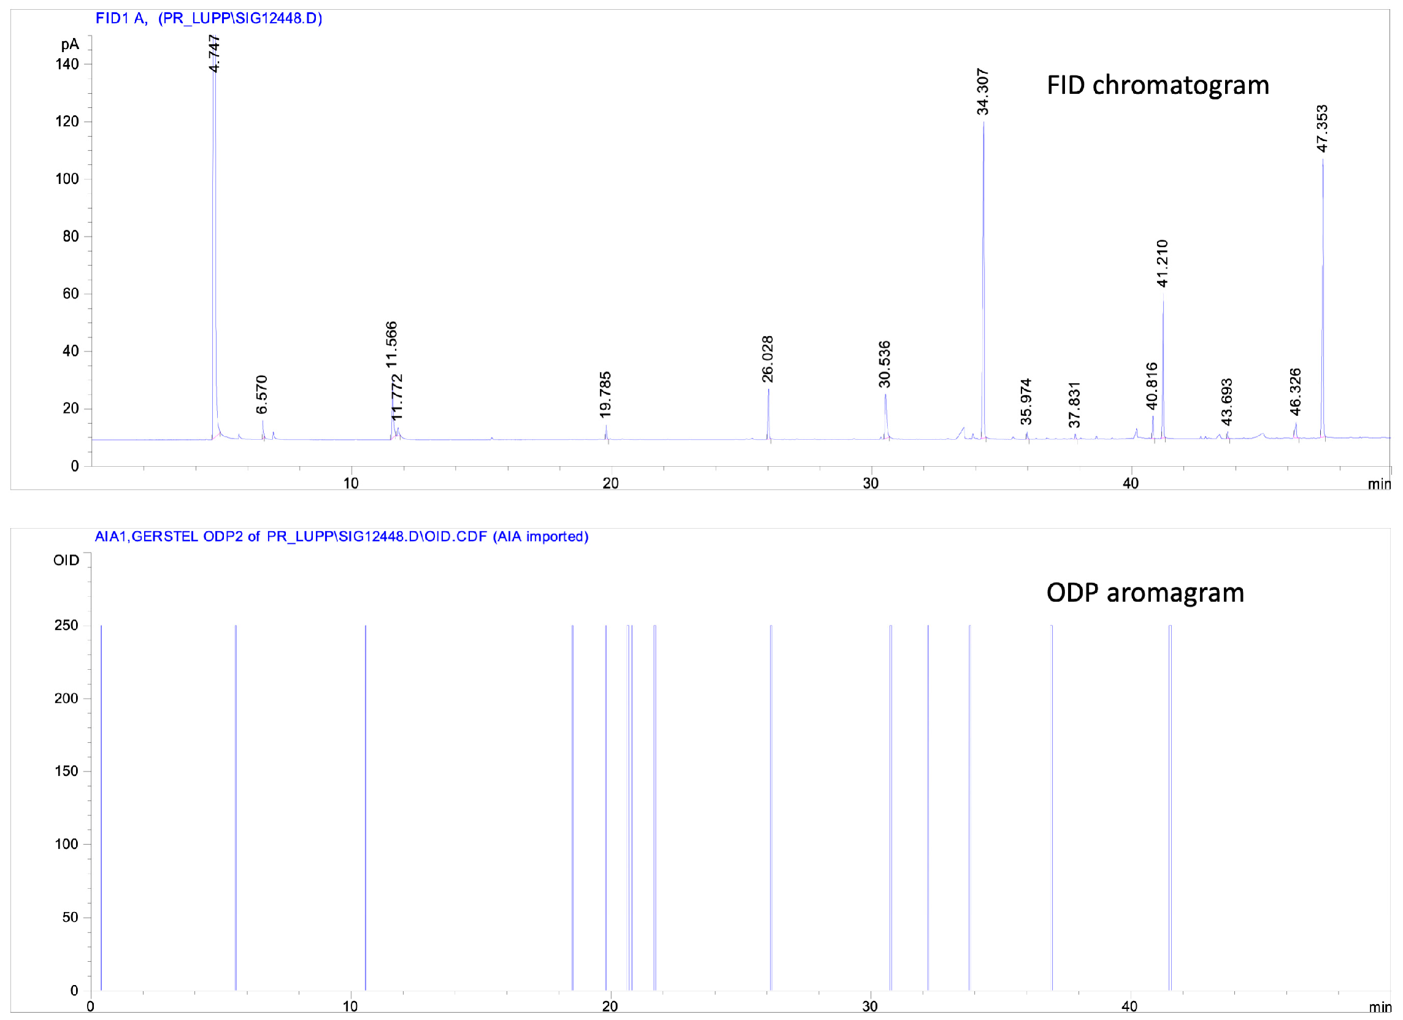
Task: Click the 150 tick on the OID axis
Action: click(67, 772)
